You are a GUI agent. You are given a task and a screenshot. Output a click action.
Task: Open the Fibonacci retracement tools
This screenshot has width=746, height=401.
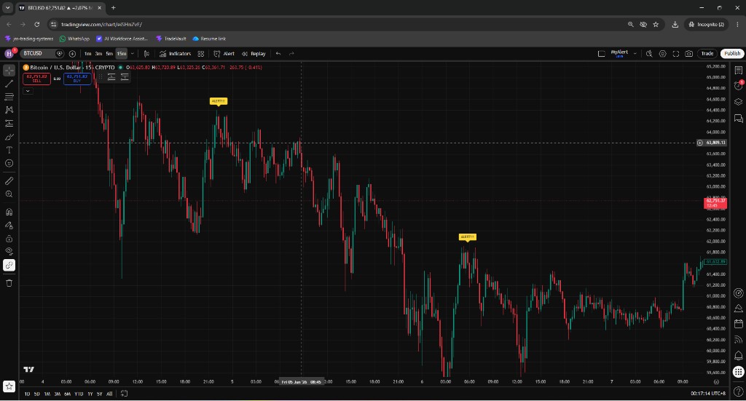pos(9,97)
